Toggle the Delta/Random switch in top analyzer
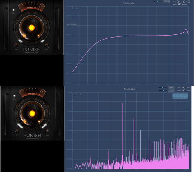The image size is (194, 172). click(180, 4)
